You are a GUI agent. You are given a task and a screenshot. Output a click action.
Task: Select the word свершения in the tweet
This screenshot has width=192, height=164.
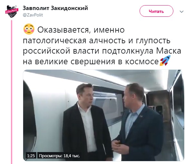(x=93, y=62)
